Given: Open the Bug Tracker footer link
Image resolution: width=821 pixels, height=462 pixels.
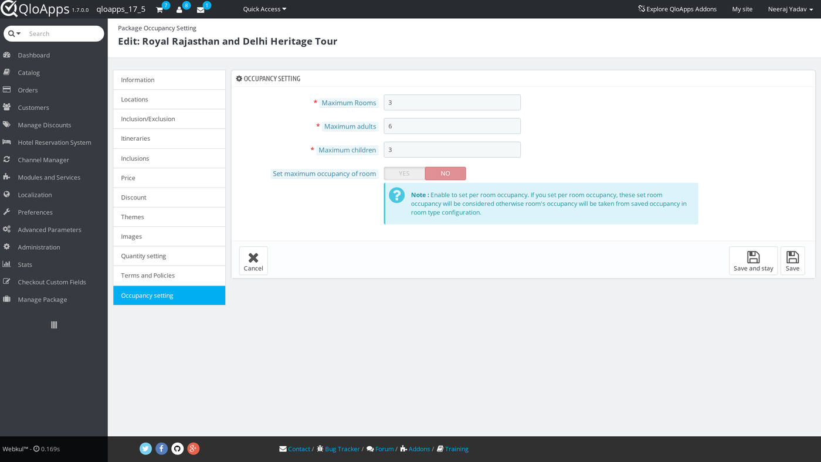Looking at the screenshot, I should pyautogui.click(x=338, y=449).
